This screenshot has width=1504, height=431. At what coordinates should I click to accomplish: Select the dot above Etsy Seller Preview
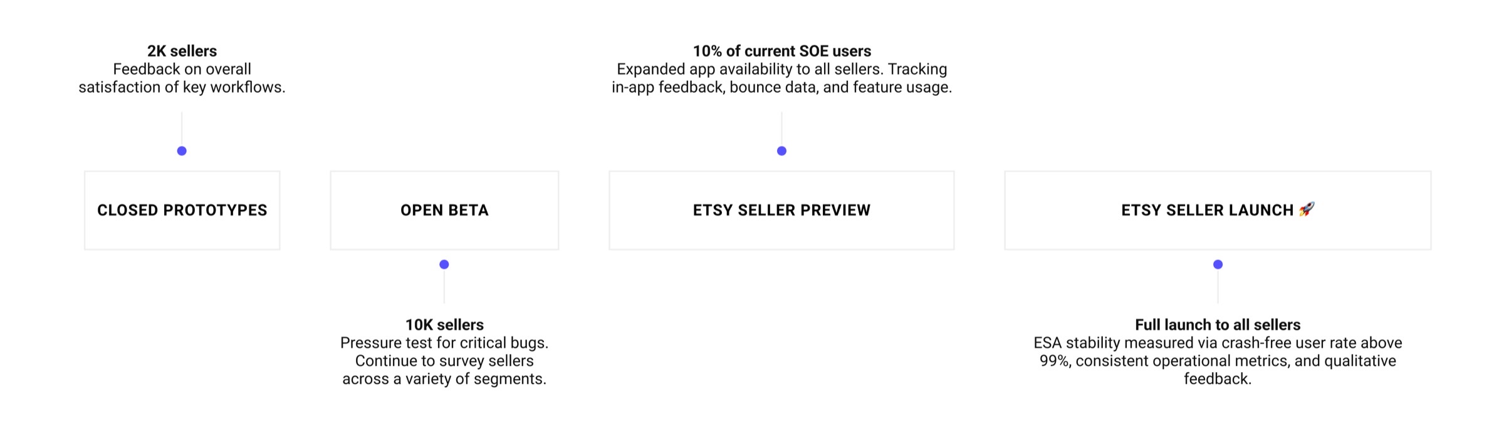(781, 151)
